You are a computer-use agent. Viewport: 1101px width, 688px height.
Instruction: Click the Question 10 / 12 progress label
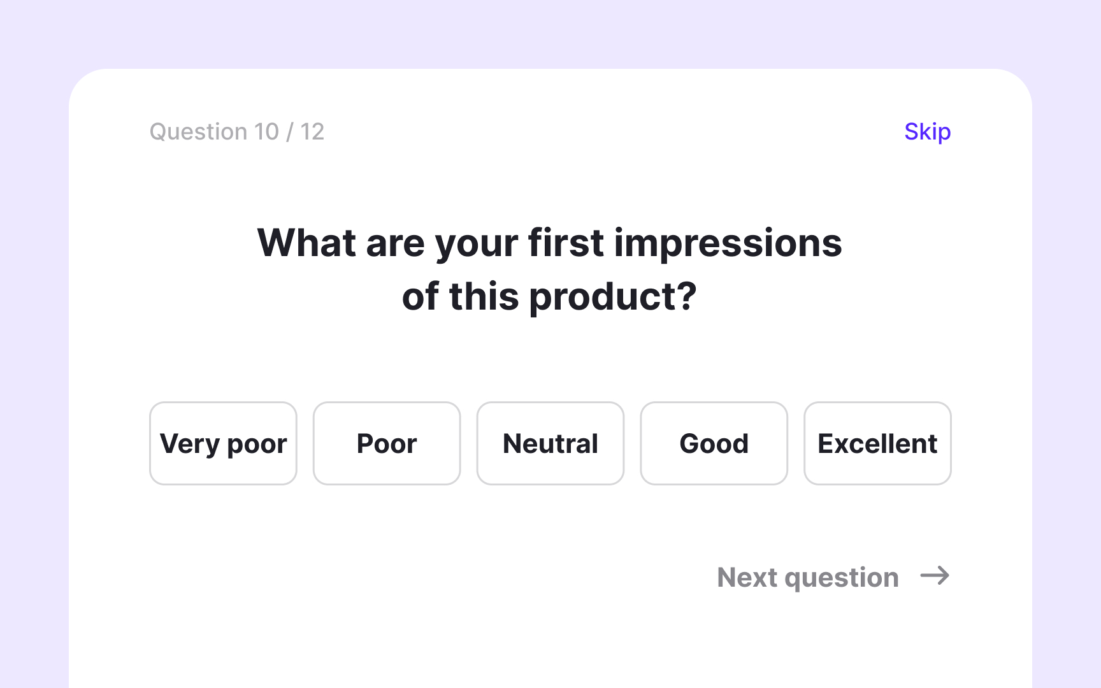tap(236, 131)
